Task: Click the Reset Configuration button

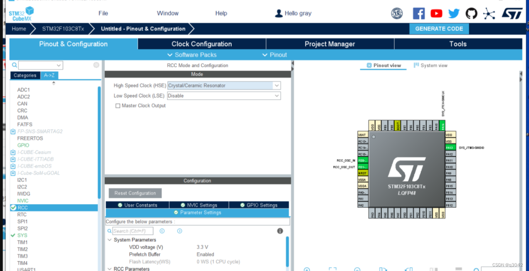Action: pyautogui.click(x=135, y=193)
